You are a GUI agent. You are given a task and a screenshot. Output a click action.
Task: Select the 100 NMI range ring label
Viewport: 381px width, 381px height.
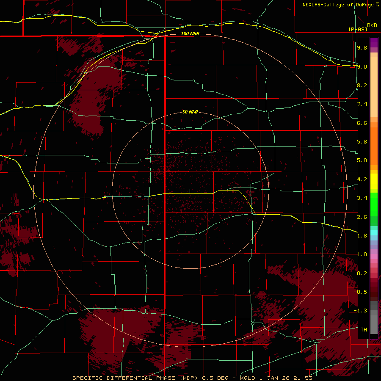coord(190,33)
